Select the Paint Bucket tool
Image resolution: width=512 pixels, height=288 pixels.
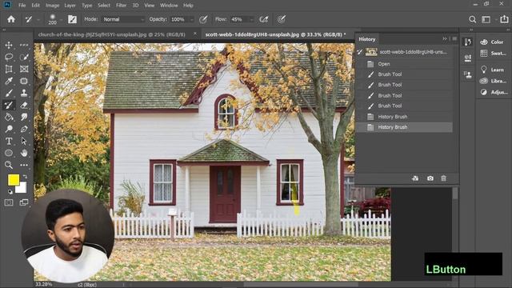coord(9,117)
